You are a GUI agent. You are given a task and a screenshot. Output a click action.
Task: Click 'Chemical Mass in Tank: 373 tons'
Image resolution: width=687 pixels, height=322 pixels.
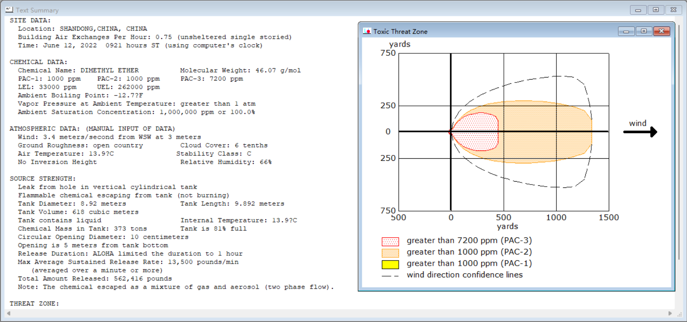[x=82, y=229]
